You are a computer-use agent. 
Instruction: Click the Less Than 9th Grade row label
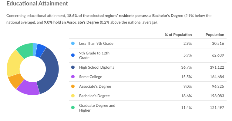(x=96, y=43)
